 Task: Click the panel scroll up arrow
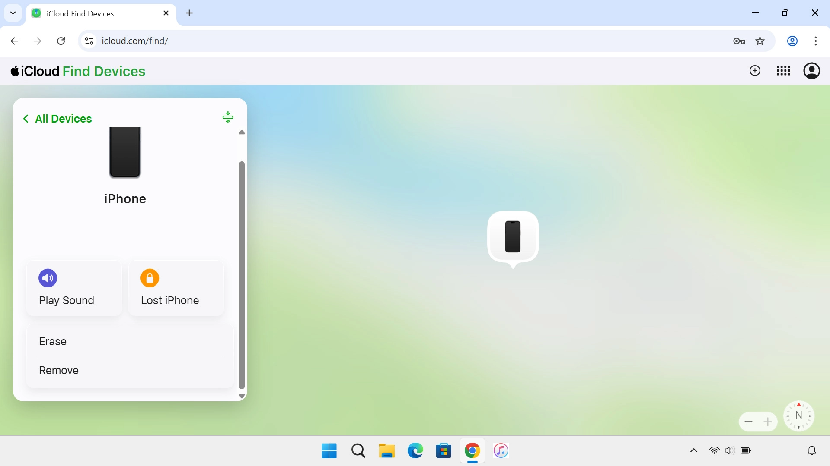[x=242, y=132]
